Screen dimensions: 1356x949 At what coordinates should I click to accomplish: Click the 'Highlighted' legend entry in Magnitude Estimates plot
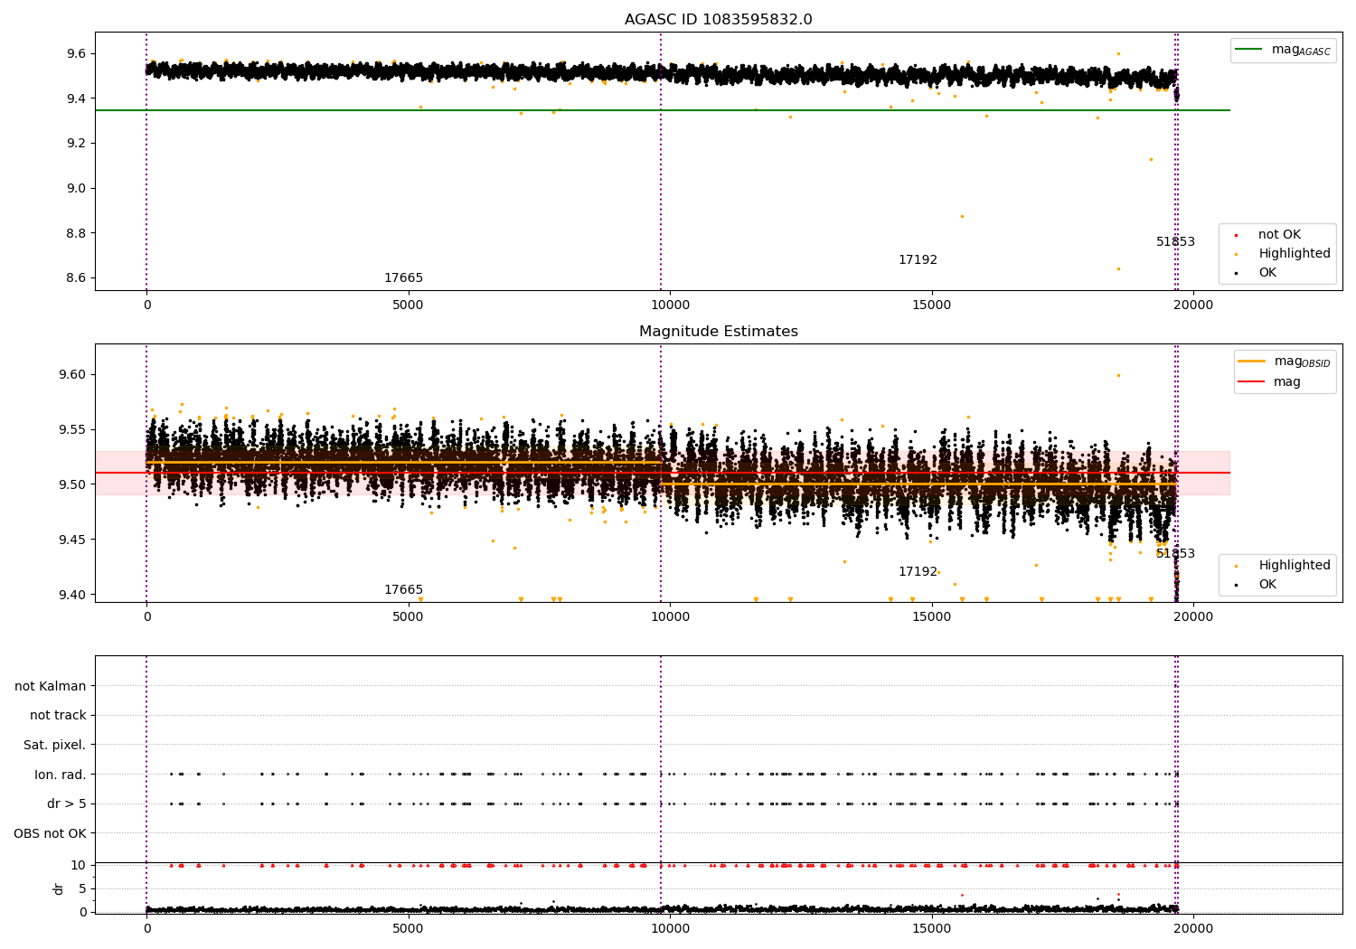tap(1294, 566)
